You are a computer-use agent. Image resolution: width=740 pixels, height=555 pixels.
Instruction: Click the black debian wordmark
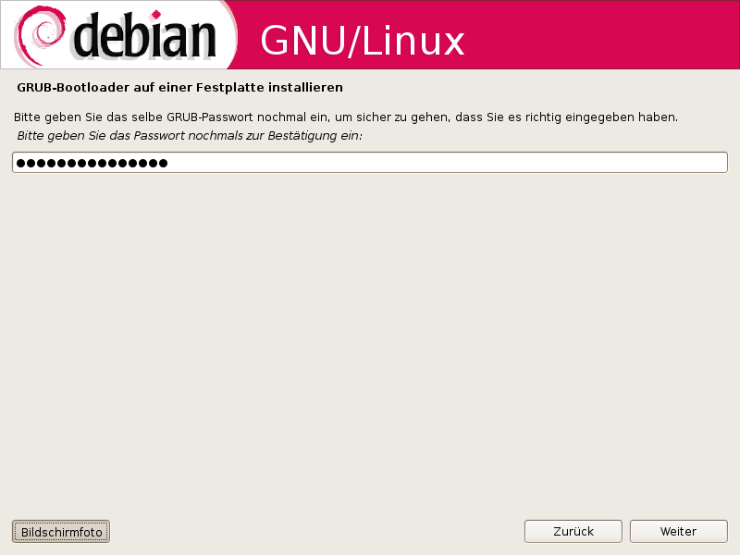pos(144,35)
